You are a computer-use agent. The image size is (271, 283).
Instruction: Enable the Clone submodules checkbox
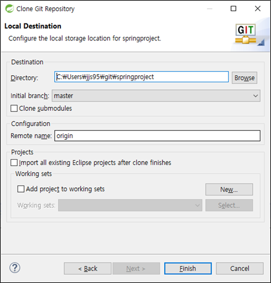tap(14, 109)
